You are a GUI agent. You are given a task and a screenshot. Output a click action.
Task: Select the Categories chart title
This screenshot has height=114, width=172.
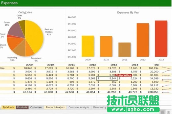[25, 12]
